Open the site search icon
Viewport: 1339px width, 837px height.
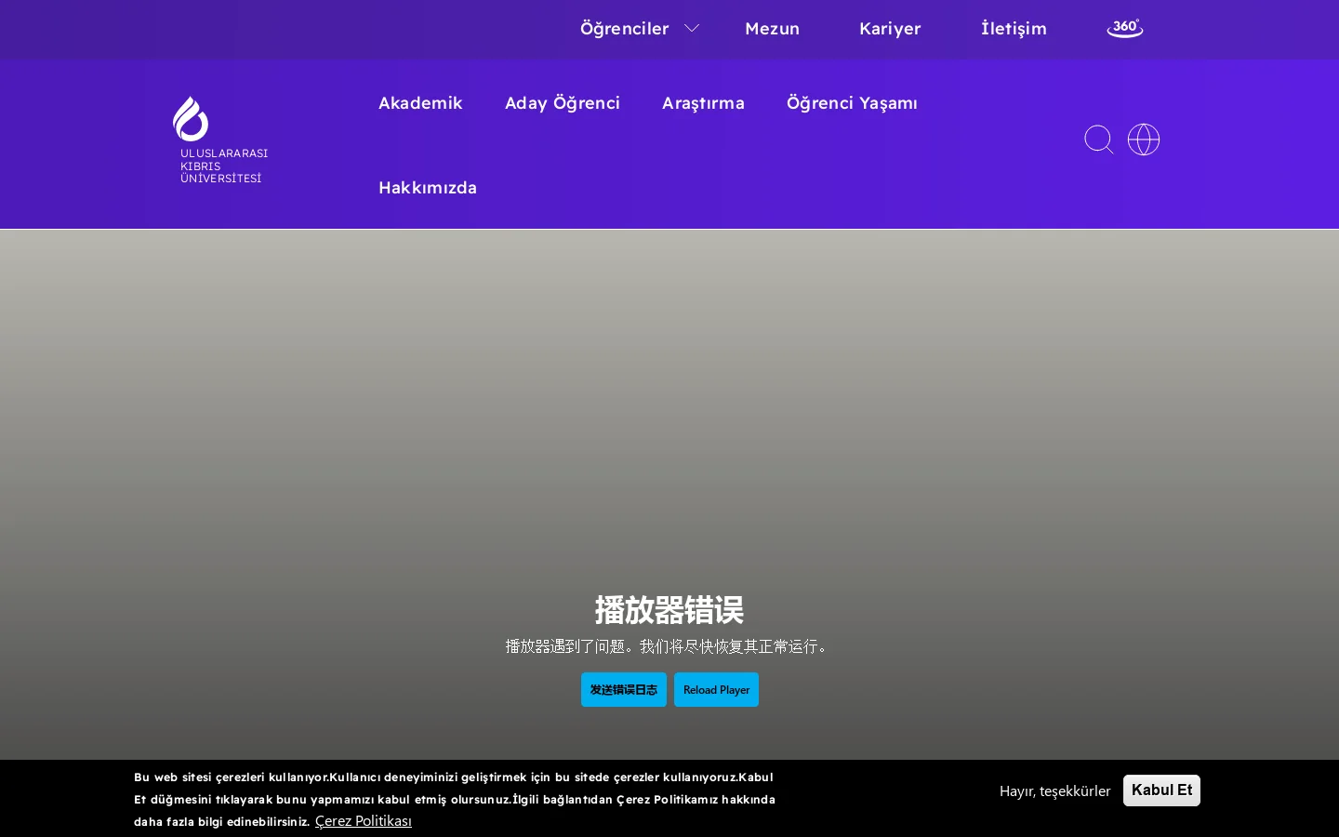(1099, 139)
